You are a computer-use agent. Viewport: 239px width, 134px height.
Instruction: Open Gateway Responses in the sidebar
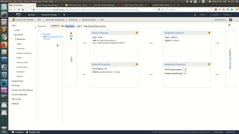pos(24,53)
